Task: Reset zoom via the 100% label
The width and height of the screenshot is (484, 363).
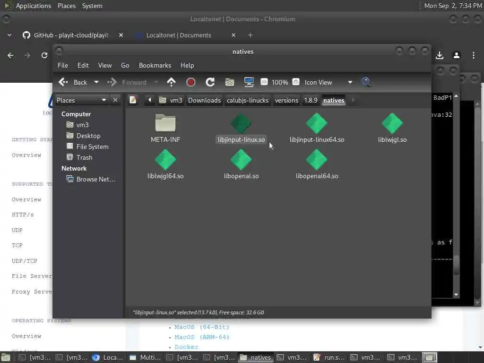Action: tap(280, 82)
